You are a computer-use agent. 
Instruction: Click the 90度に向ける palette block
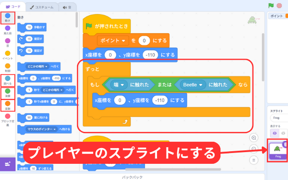33,117
